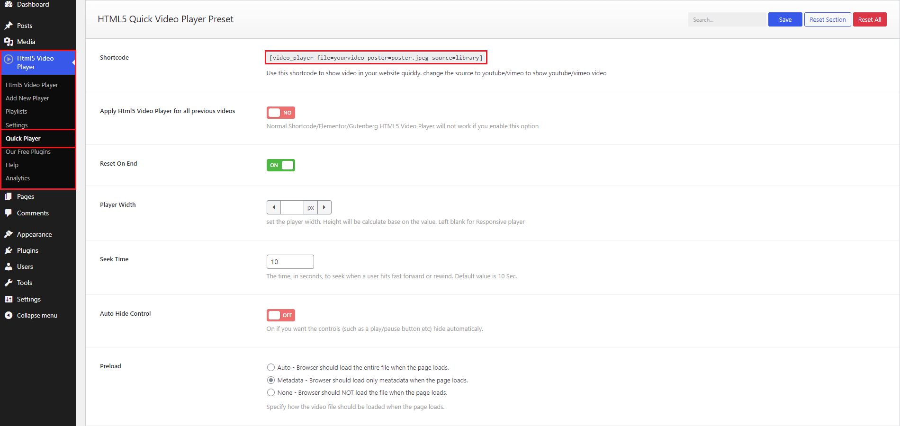This screenshot has height=426, width=900.
Task: Click the Html5 Video Player play icon
Action: click(9, 58)
